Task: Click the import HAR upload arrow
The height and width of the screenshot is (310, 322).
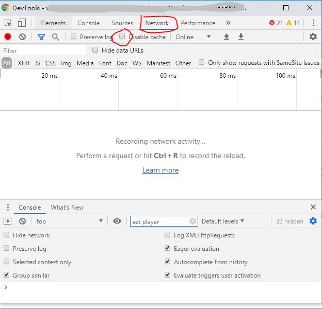Action: tap(226, 37)
